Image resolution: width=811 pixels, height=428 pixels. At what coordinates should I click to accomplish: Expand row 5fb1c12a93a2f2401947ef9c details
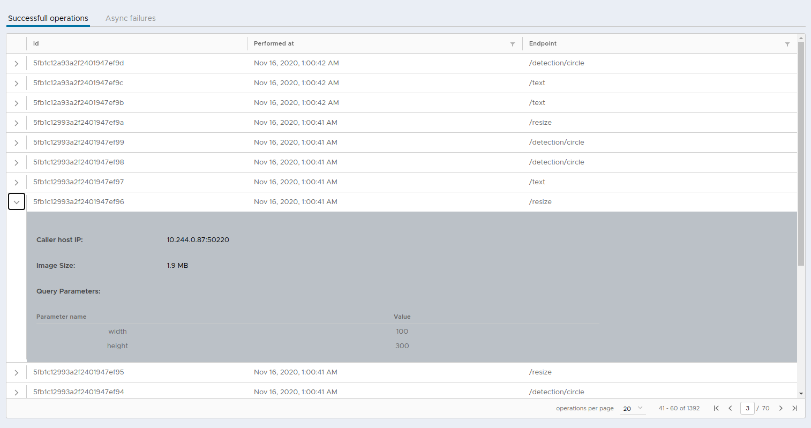point(17,83)
